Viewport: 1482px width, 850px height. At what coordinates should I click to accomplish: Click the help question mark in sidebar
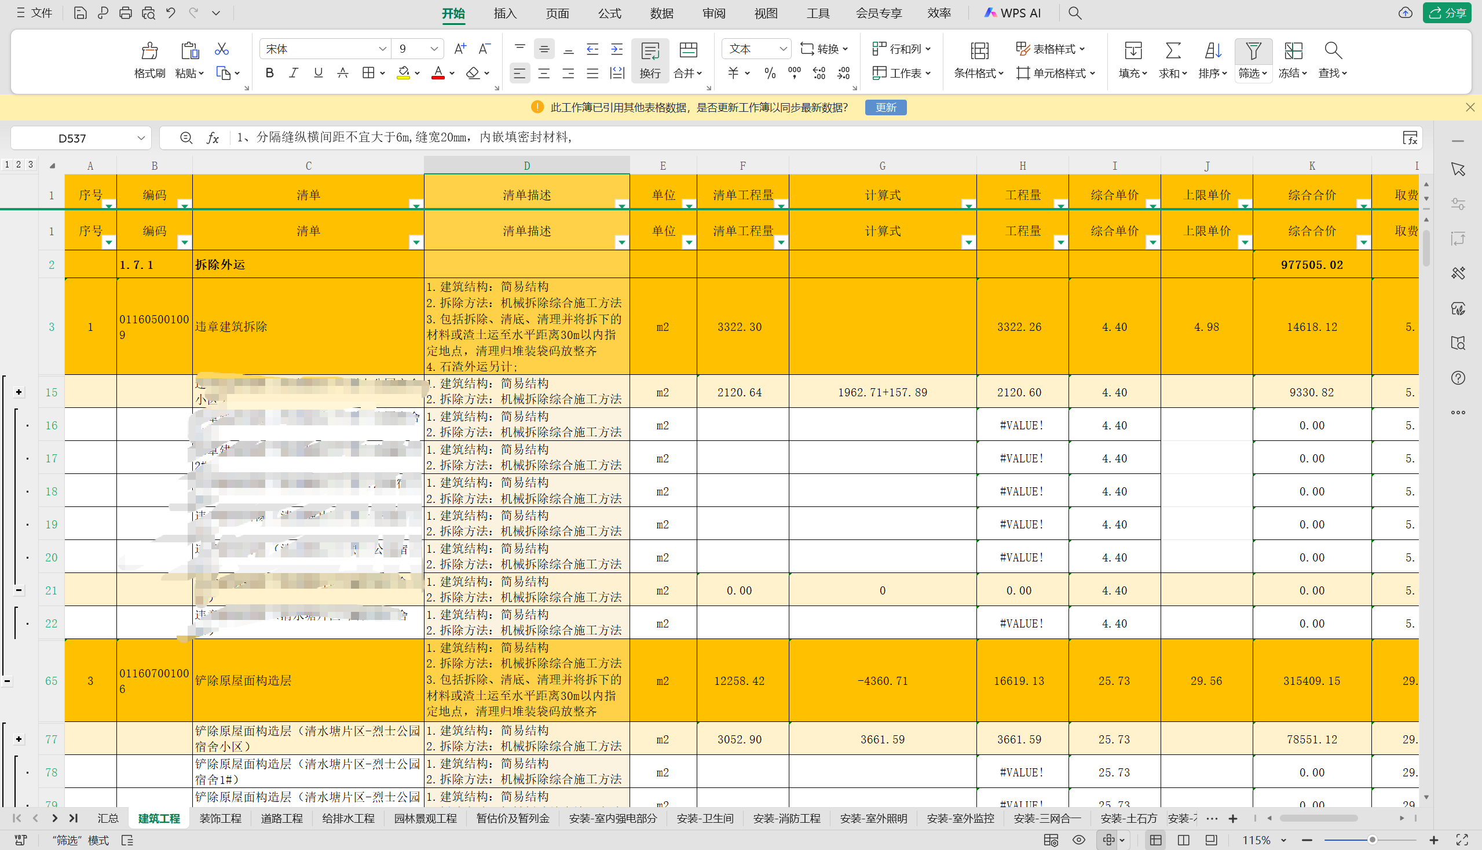[1458, 378]
